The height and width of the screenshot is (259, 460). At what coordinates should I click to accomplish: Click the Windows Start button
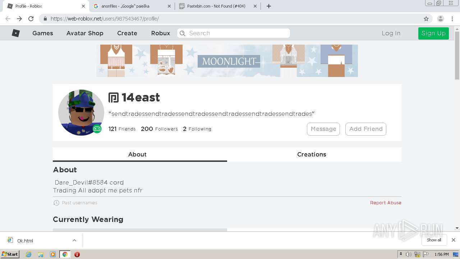[10, 254]
